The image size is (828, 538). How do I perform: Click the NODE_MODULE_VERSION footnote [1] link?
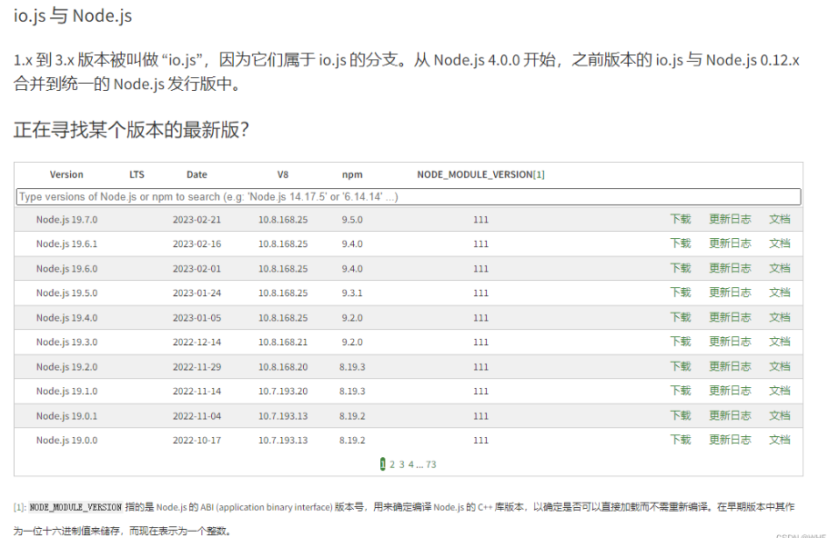pos(539,174)
